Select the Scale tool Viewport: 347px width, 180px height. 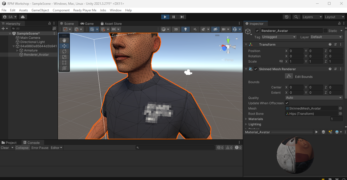coord(64,57)
